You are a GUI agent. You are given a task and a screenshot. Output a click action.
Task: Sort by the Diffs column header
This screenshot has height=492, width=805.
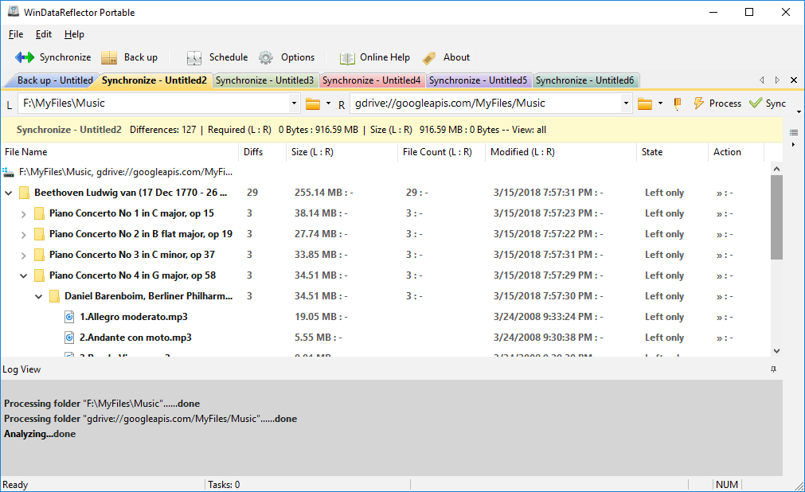click(x=262, y=152)
